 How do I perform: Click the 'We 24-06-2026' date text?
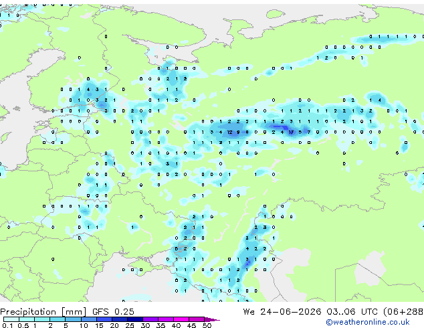[282, 312]
